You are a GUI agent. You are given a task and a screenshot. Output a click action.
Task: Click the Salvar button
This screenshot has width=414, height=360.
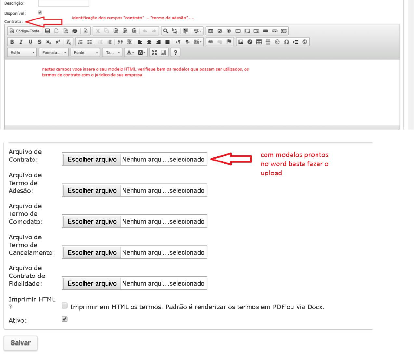(x=20, y=343)
